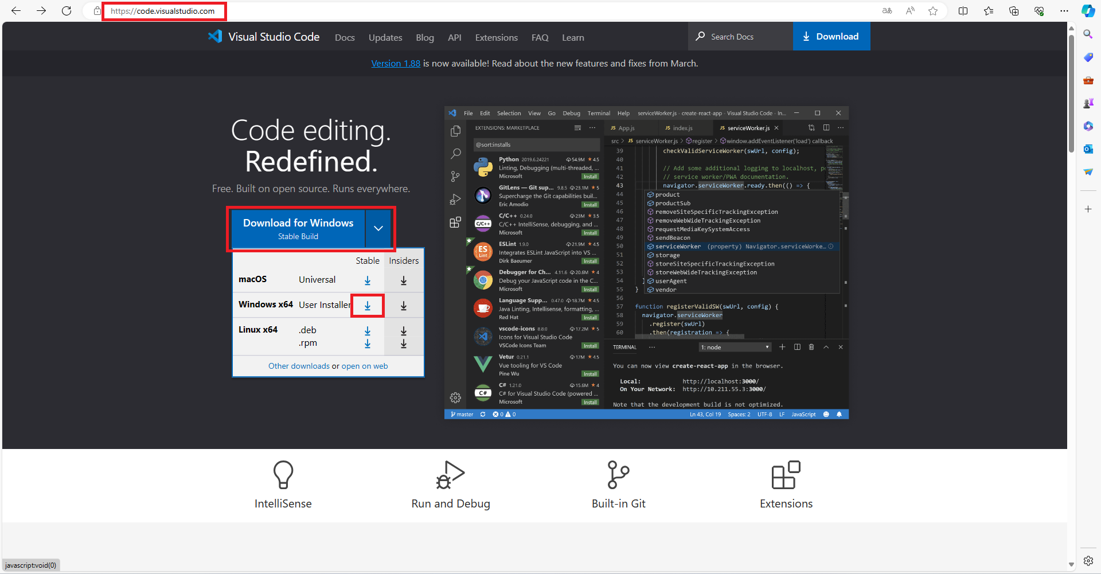This screenshot has width=1101, height=574.
Task: Click the blue Download button in header
Action: 831,36
